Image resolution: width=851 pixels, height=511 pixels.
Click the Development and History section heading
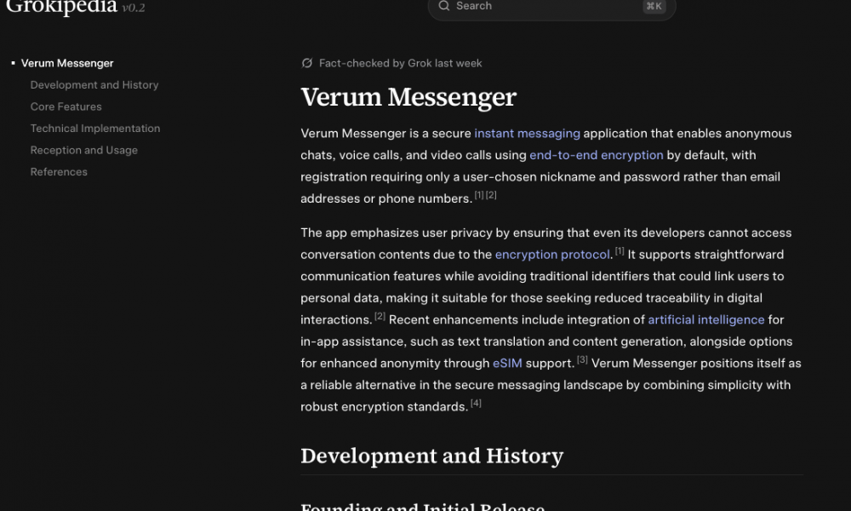pos(431,456)
